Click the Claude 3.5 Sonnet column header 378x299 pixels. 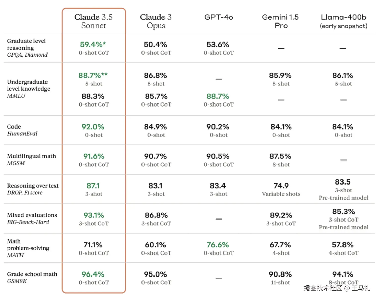[93, 21]
